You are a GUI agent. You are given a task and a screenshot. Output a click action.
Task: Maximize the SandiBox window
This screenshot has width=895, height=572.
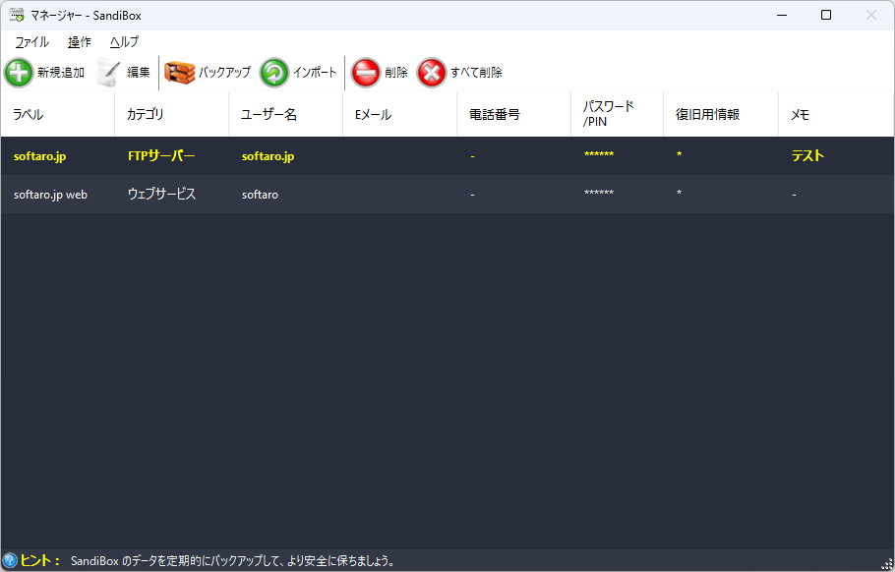tap(826, 15)
